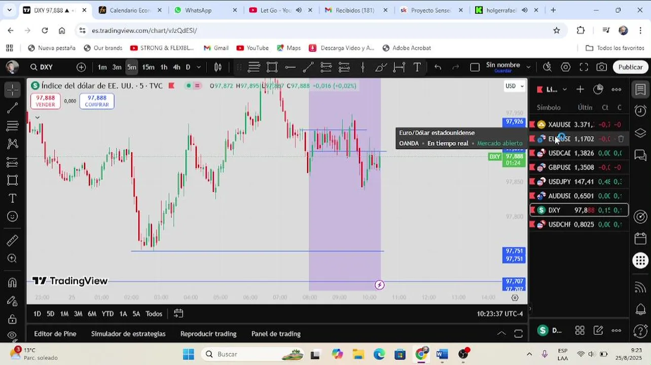Open chart settings gear icon
The width and height of the screenshot is (651, 365).
pyautogui.click(x=565, y=67)
